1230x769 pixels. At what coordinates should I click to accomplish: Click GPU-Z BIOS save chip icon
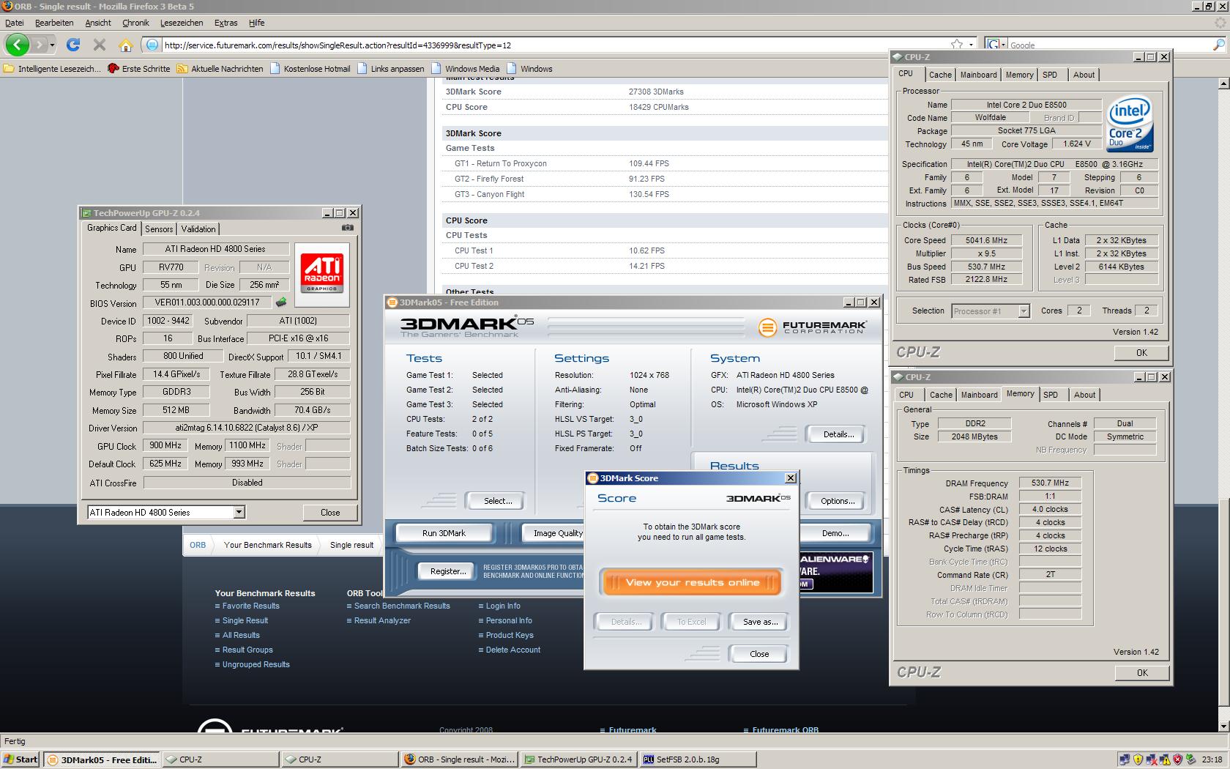[280, 302]
